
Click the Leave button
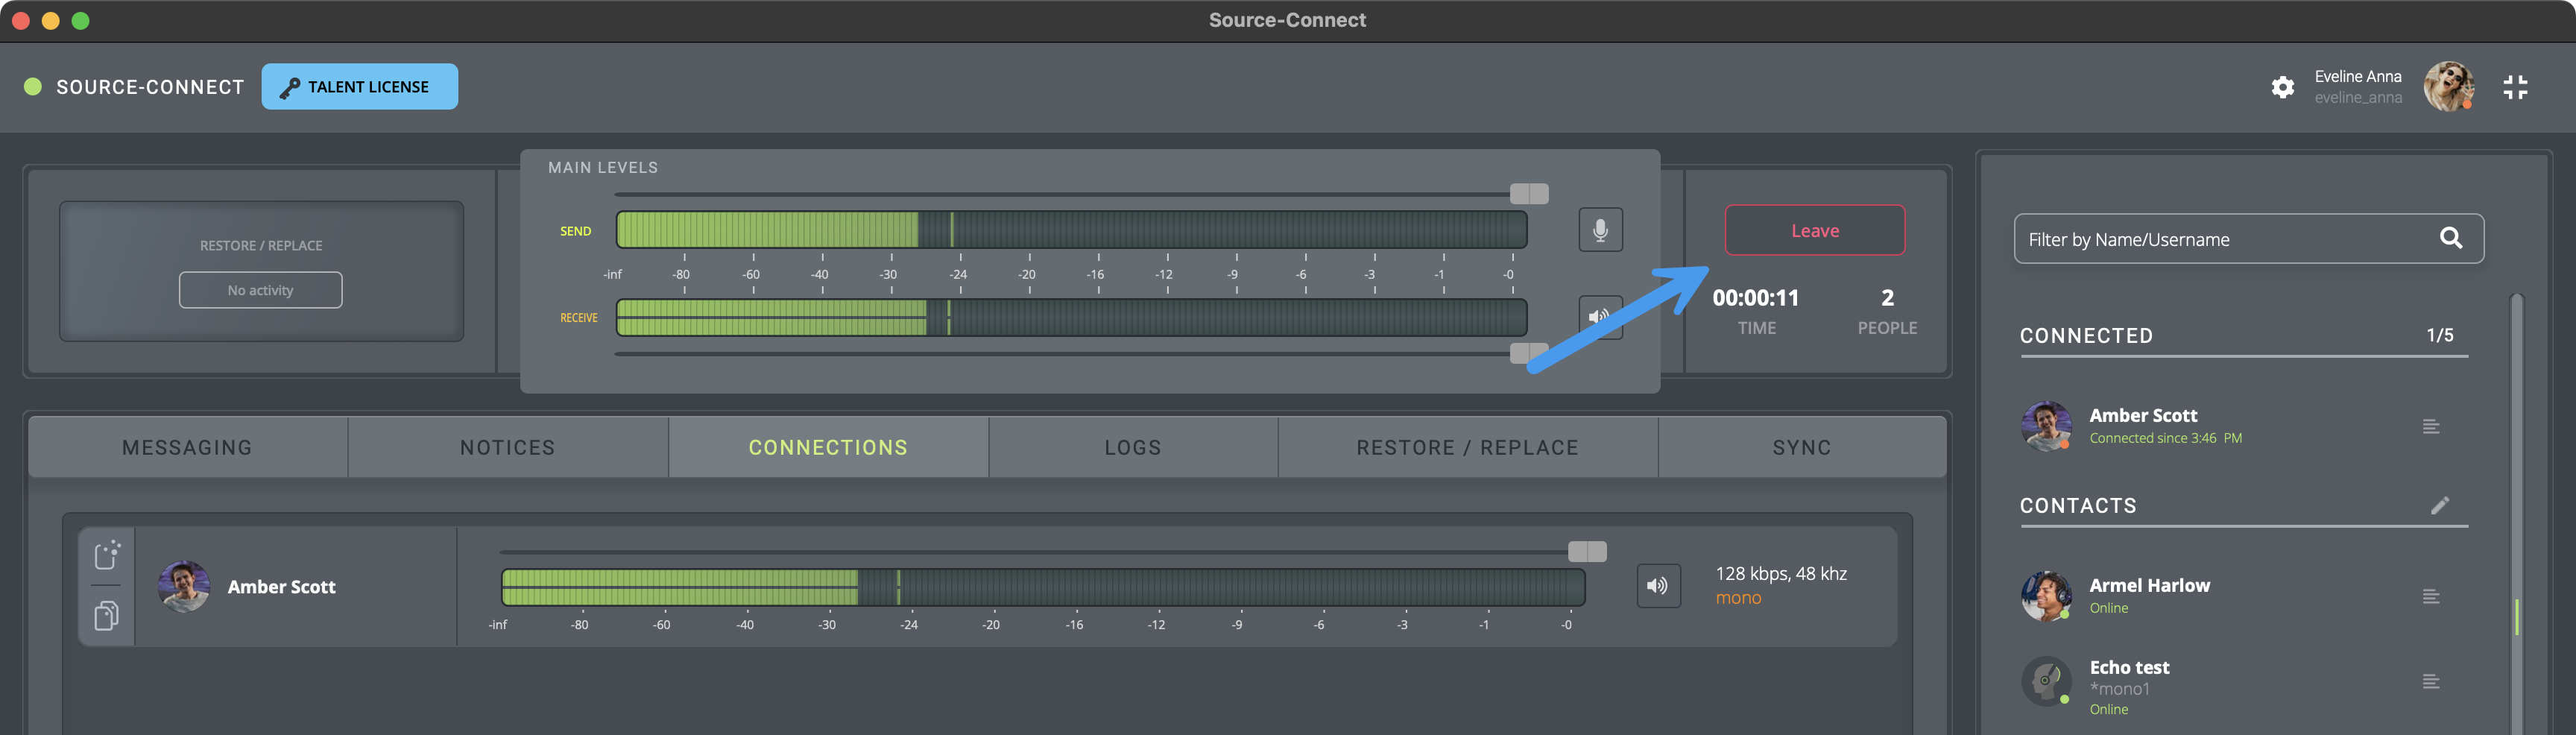(x=1814, y=231)
